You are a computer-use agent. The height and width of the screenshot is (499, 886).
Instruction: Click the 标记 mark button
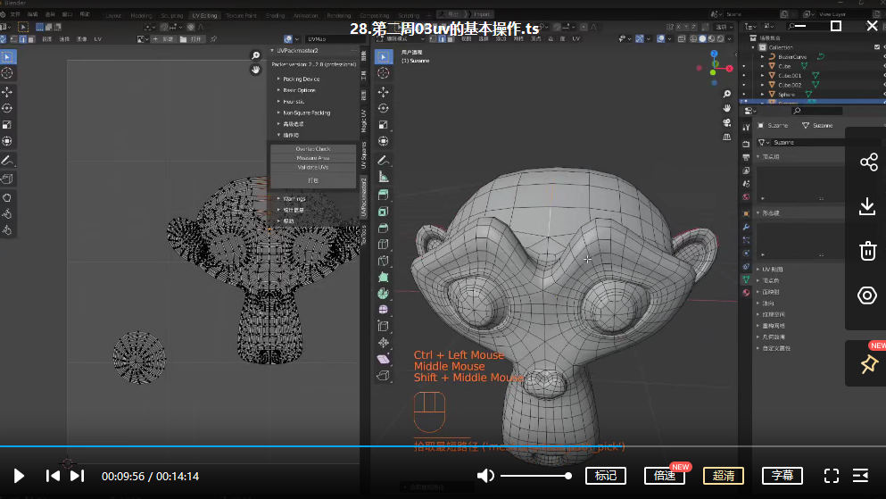(x=606, y=476)
